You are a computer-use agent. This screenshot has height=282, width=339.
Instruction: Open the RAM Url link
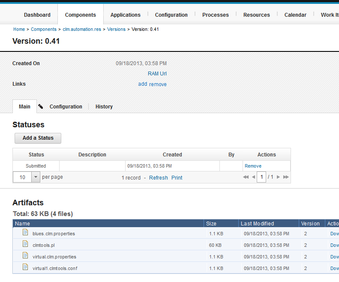(157, 74)
